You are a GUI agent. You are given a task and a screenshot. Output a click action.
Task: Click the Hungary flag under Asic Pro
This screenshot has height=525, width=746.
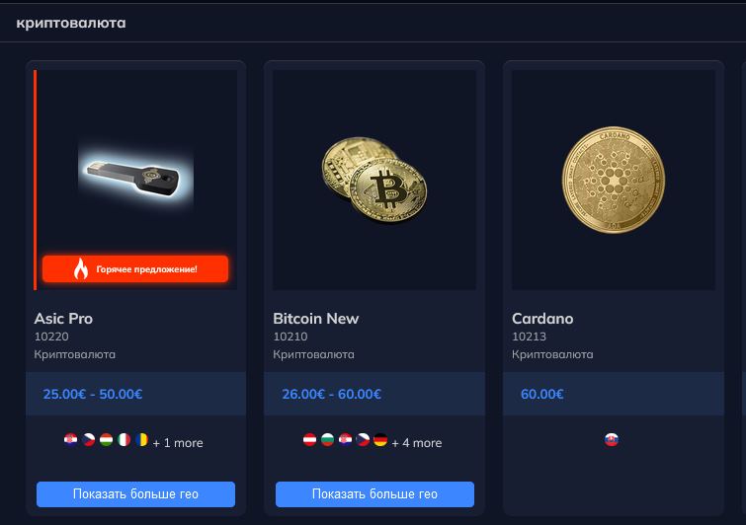(x=106, y=440)
